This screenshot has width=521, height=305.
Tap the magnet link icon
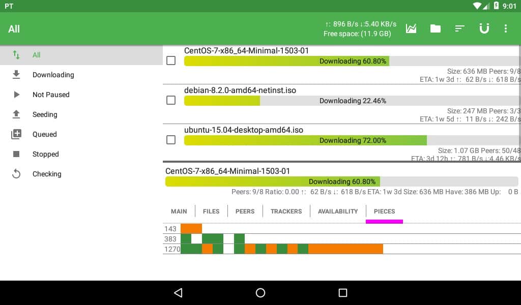click(484, 28)
